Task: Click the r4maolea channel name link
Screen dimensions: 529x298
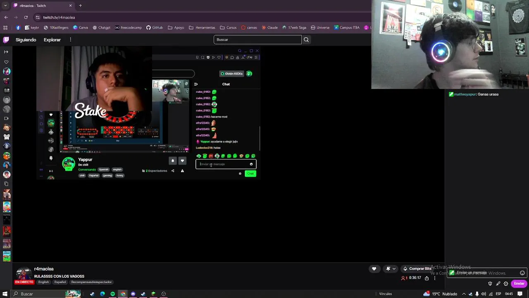Action: [x=44, y=269]
